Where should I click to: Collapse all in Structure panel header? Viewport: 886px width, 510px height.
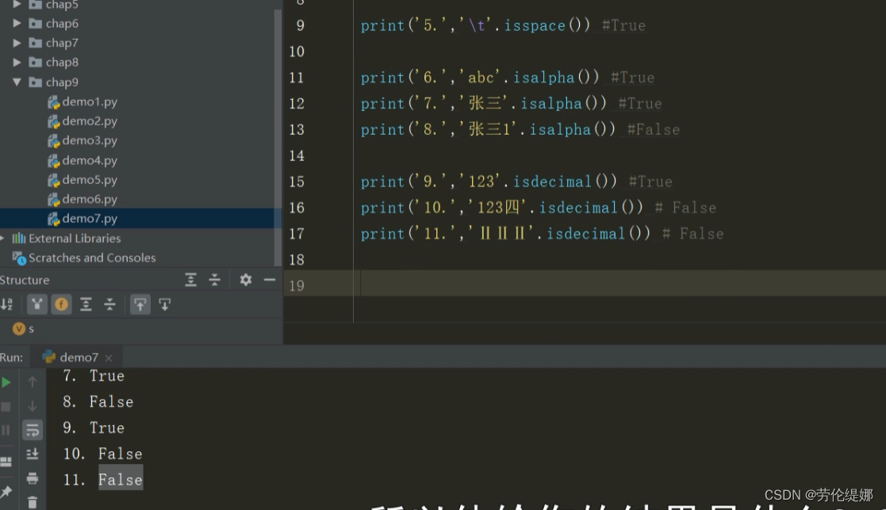215,279
